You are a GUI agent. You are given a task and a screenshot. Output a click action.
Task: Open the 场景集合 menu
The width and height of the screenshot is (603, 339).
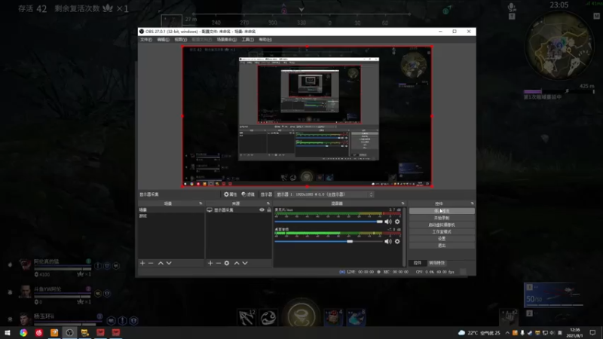click(227, 40)
